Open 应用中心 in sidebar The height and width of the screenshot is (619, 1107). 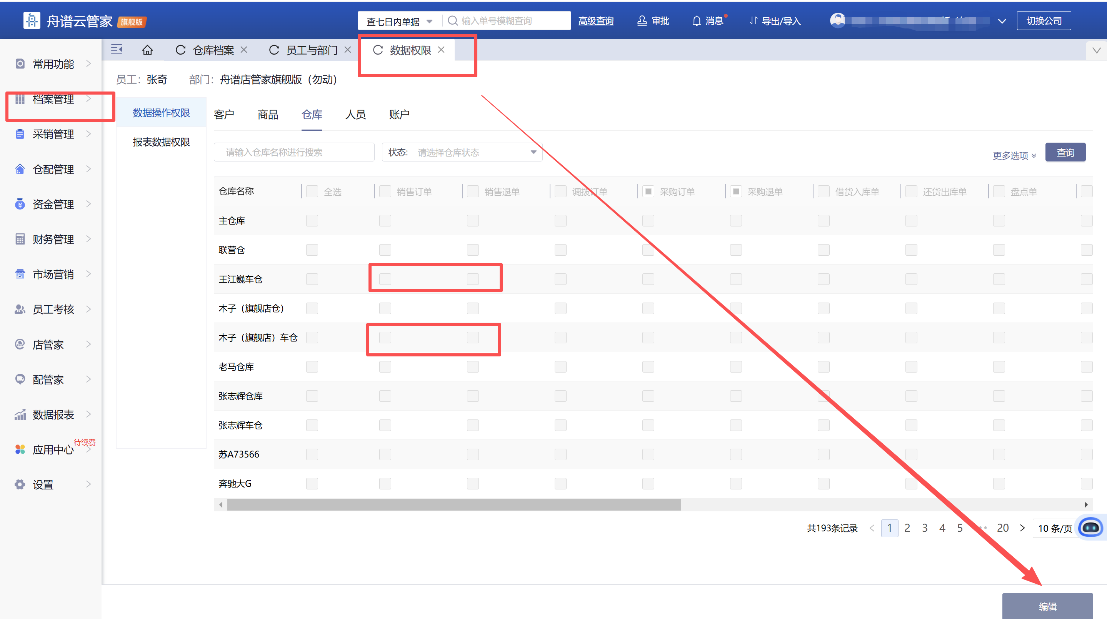coord(53,449)
